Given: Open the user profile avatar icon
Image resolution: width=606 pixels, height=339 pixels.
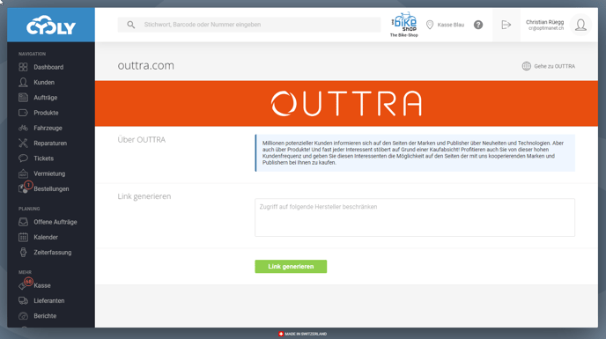Looking at the screenshot, I should pyautogui.click(x=580, y=25).
